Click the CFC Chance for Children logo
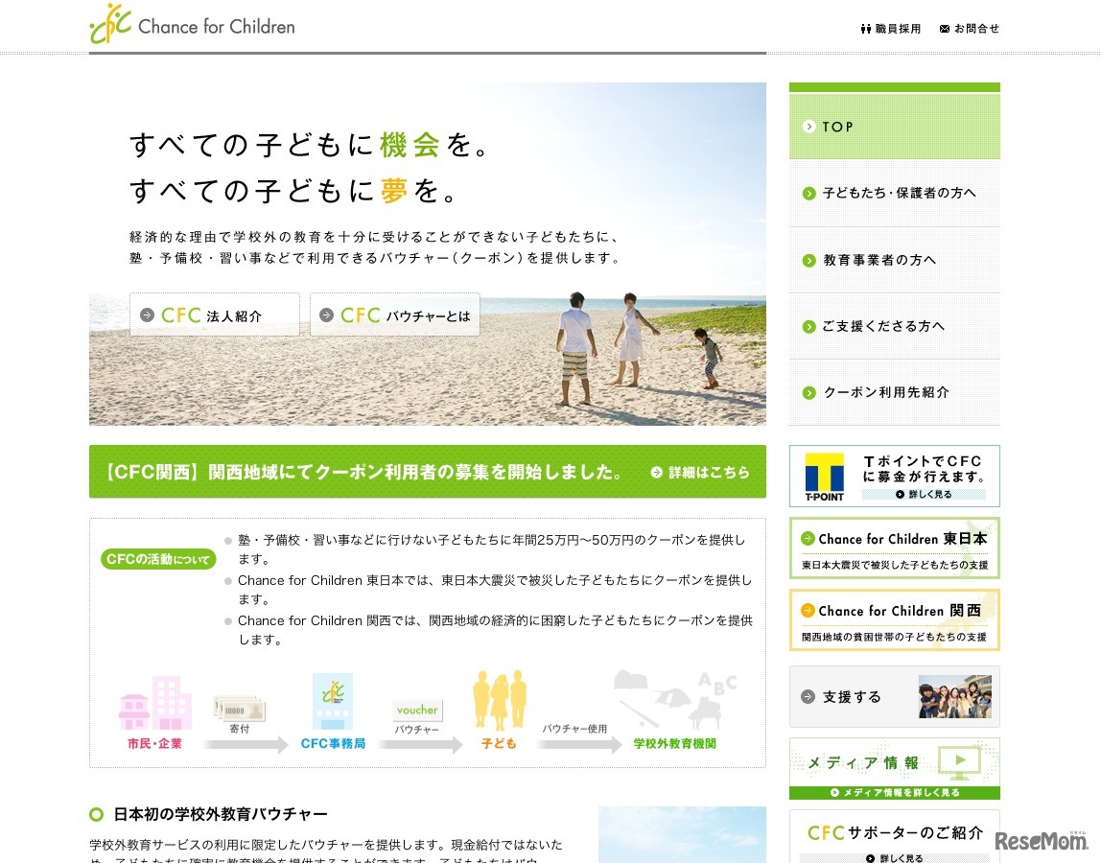 coord(193,25)
